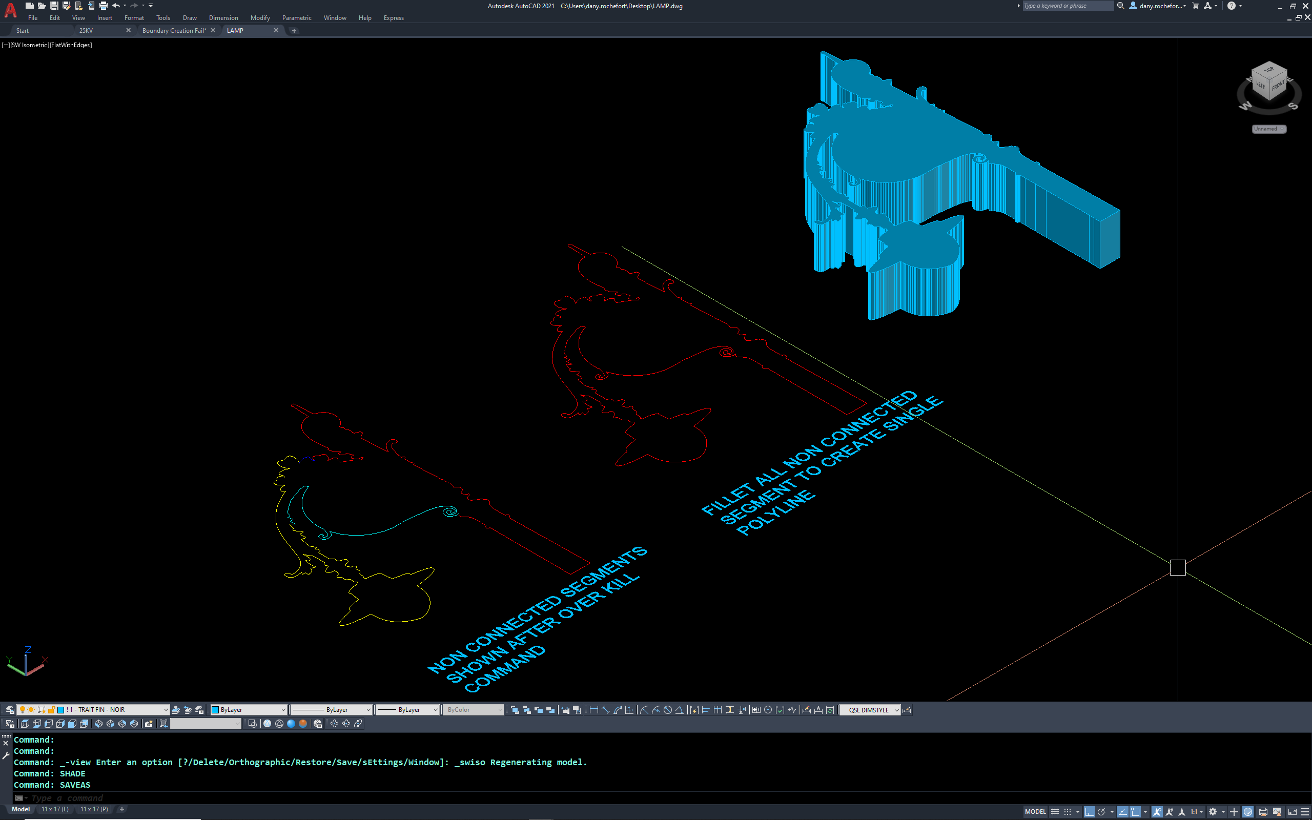
Task: Activate the Linear Dimension tool
Action: click(593, 710)
